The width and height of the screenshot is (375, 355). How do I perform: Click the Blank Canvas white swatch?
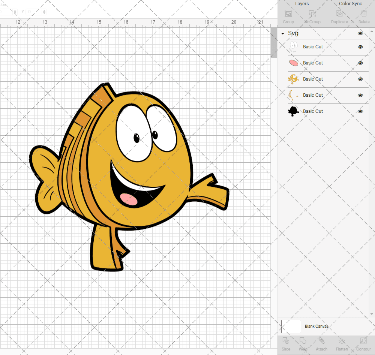tap(291, 326)
